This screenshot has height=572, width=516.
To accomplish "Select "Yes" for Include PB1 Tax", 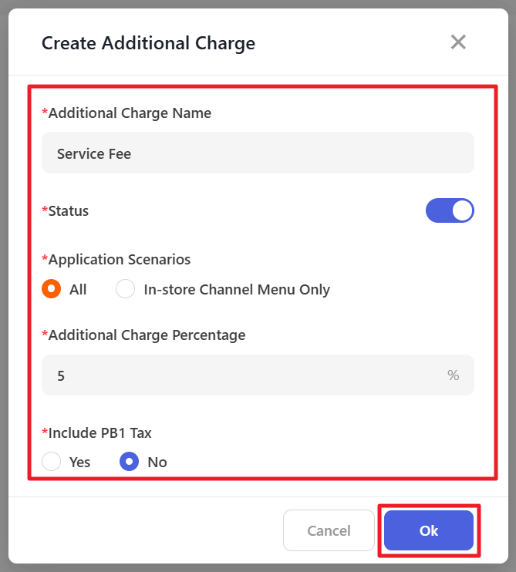I will coord(52,463).
